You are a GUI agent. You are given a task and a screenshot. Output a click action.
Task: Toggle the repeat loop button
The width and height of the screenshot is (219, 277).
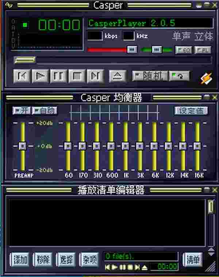point(179,76)
